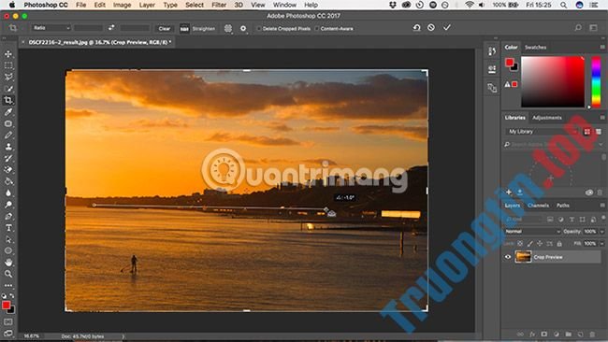Open the Filter menu
This screenshot has height=342, width=608.
pyautogui.click(x=219, y=5)
